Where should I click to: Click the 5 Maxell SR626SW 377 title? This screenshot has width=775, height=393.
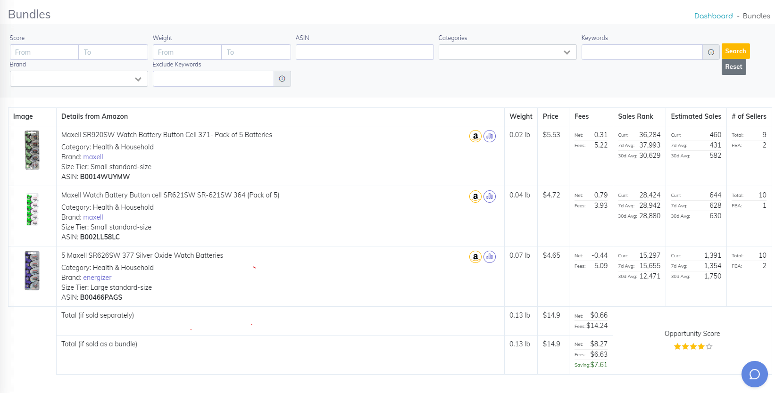coord(142,255)
